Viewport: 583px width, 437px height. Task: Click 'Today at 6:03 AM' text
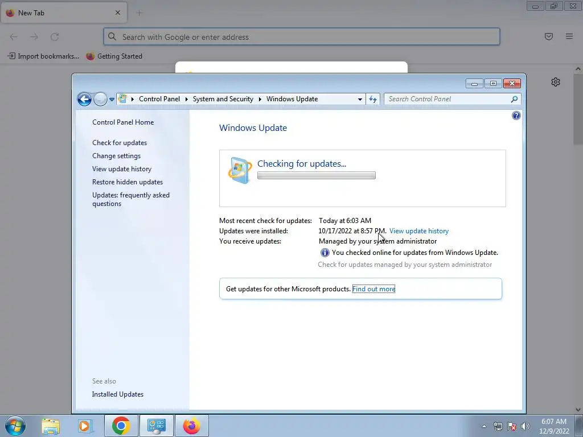click(344, 221)
